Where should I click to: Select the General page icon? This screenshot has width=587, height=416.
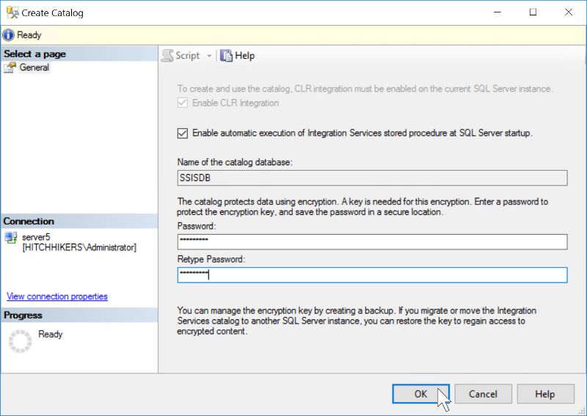(x=10, y=67)
